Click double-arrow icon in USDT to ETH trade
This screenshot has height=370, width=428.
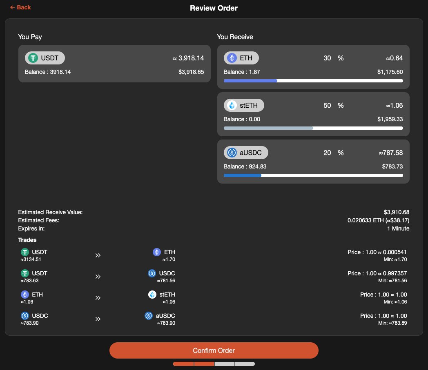(x=98, y=255)
